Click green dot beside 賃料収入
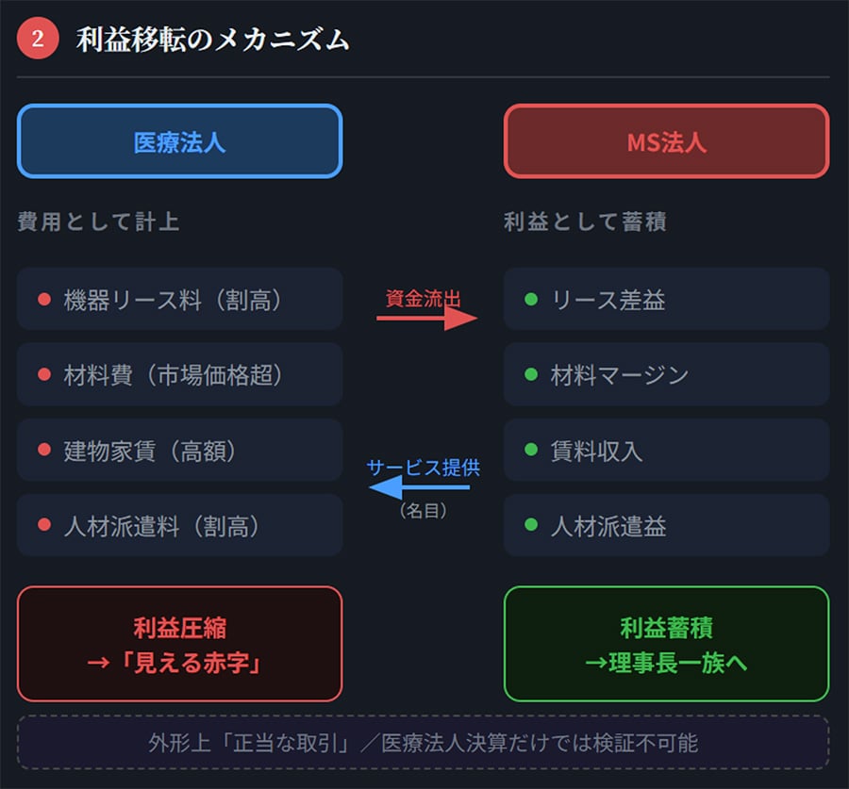 [x=530, y=451]
